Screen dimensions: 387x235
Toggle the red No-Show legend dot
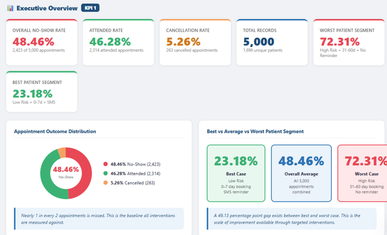pyautogui.click(x=105, y=164)
